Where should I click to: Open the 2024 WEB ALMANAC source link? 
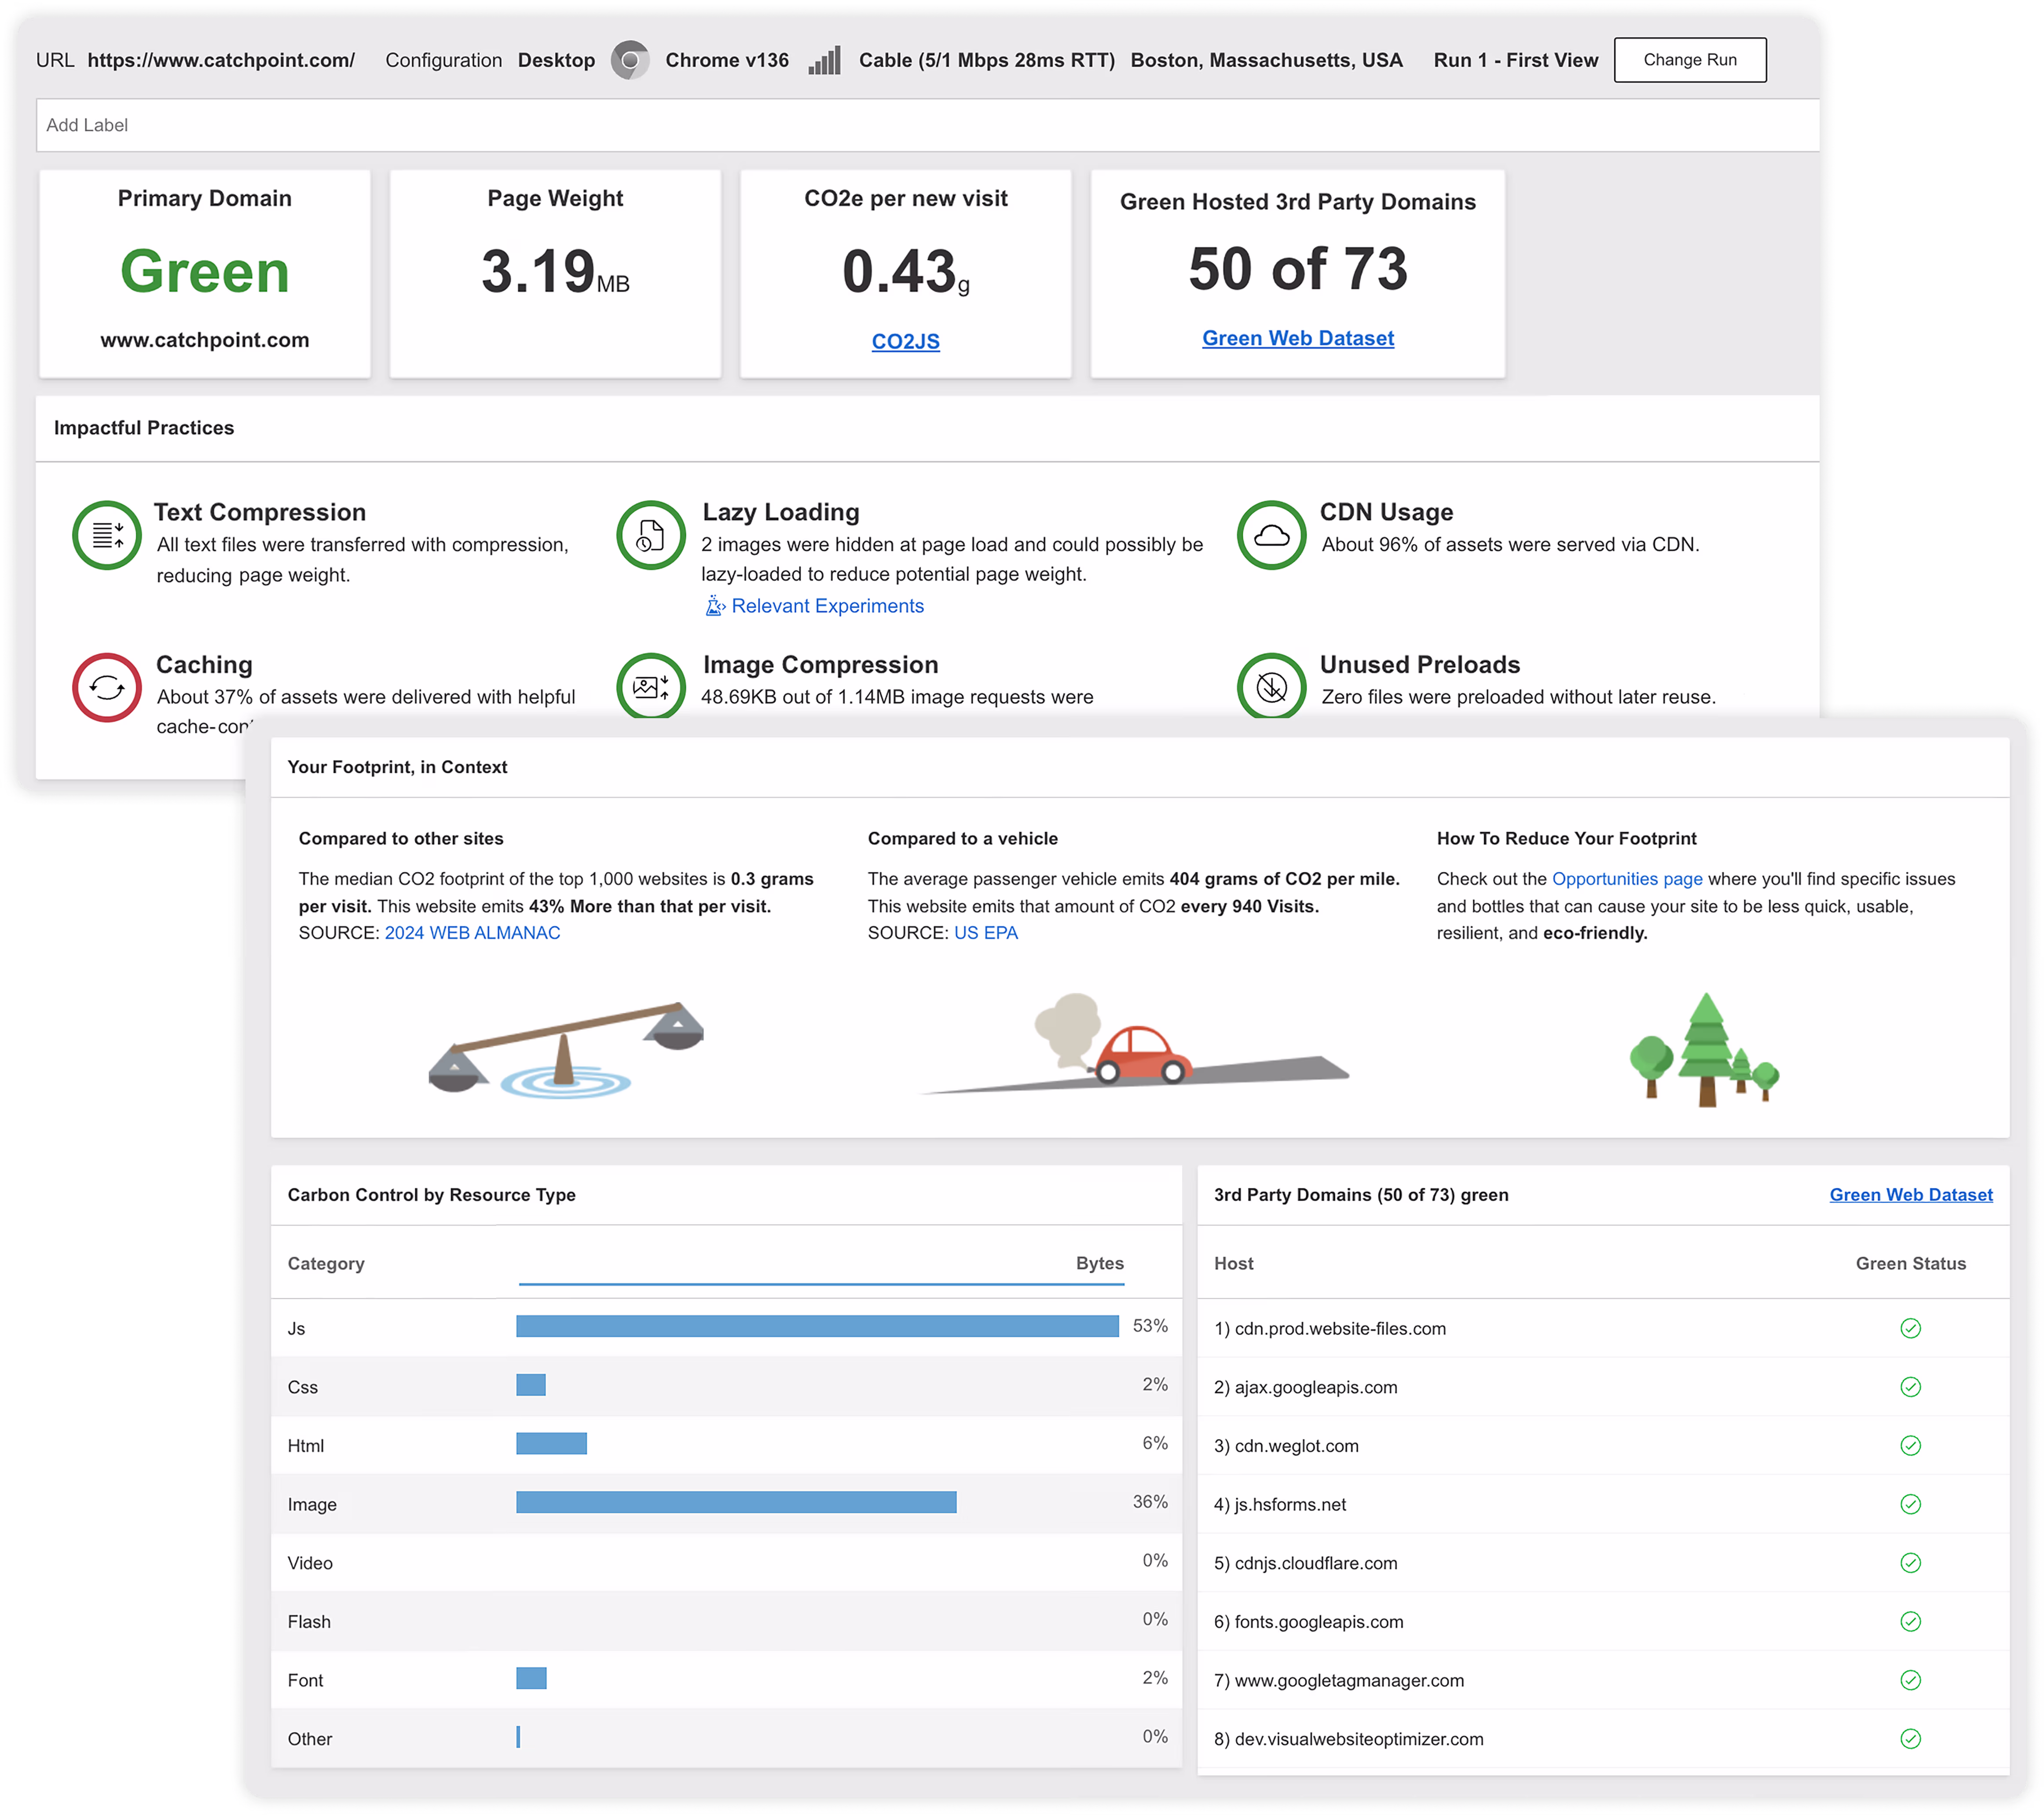pyautogui.click(x=472, y=932)
